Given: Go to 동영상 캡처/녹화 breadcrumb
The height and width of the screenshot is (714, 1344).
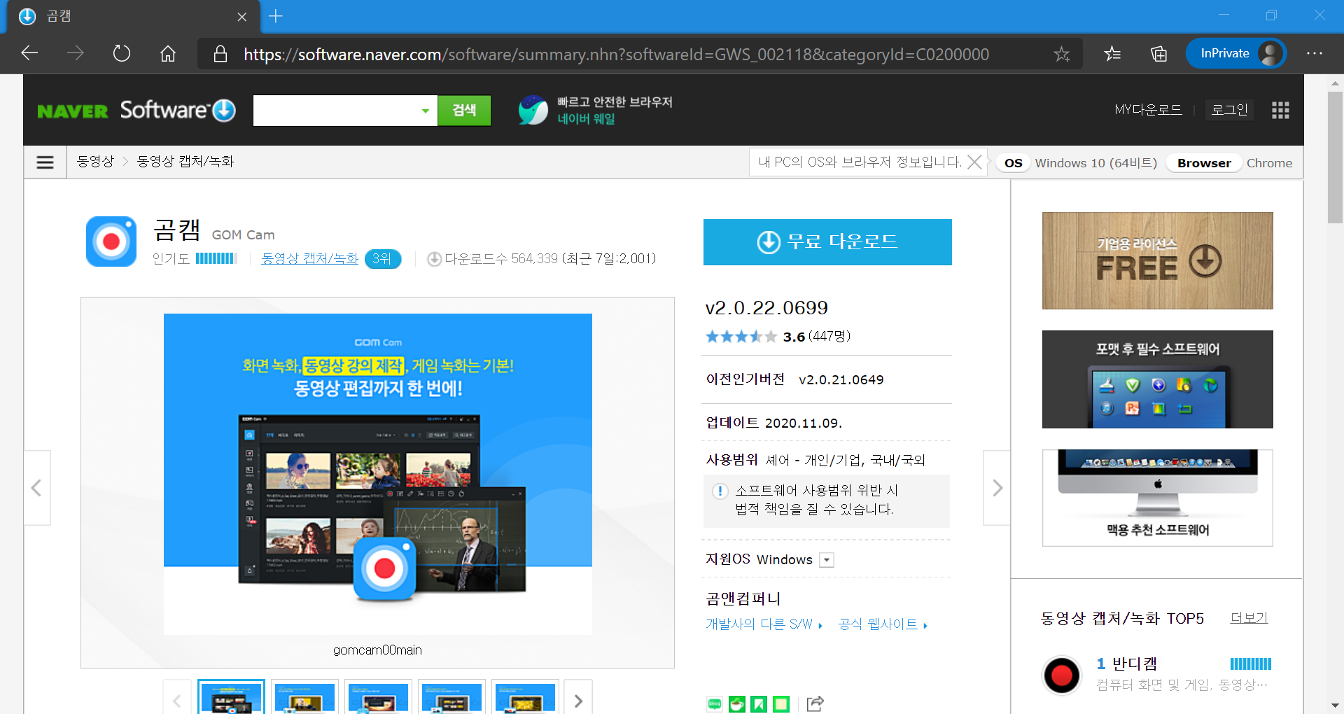Looking at the screenshot, I should click(x=185, y=162).
